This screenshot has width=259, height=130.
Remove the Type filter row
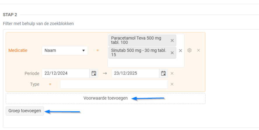[172, 84]
